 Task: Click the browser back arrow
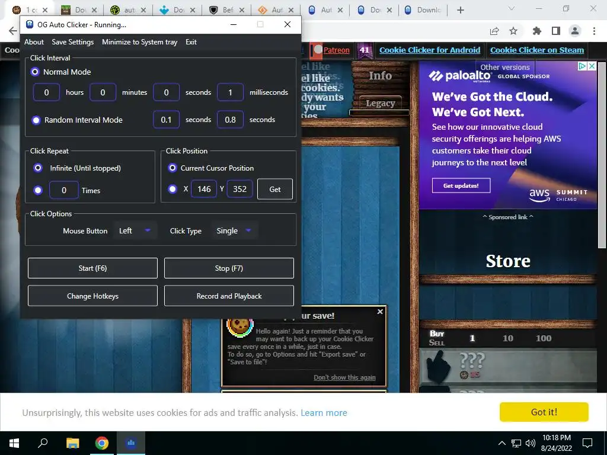13,31
